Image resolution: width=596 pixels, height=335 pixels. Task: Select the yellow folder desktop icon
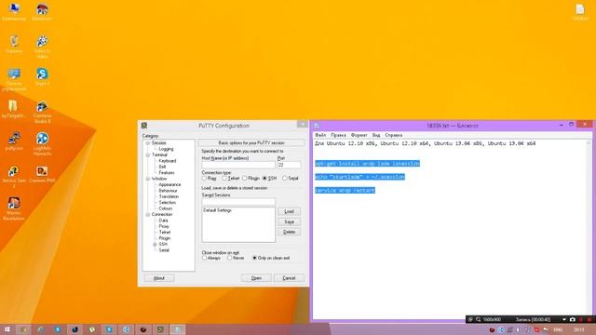[13, 109]
